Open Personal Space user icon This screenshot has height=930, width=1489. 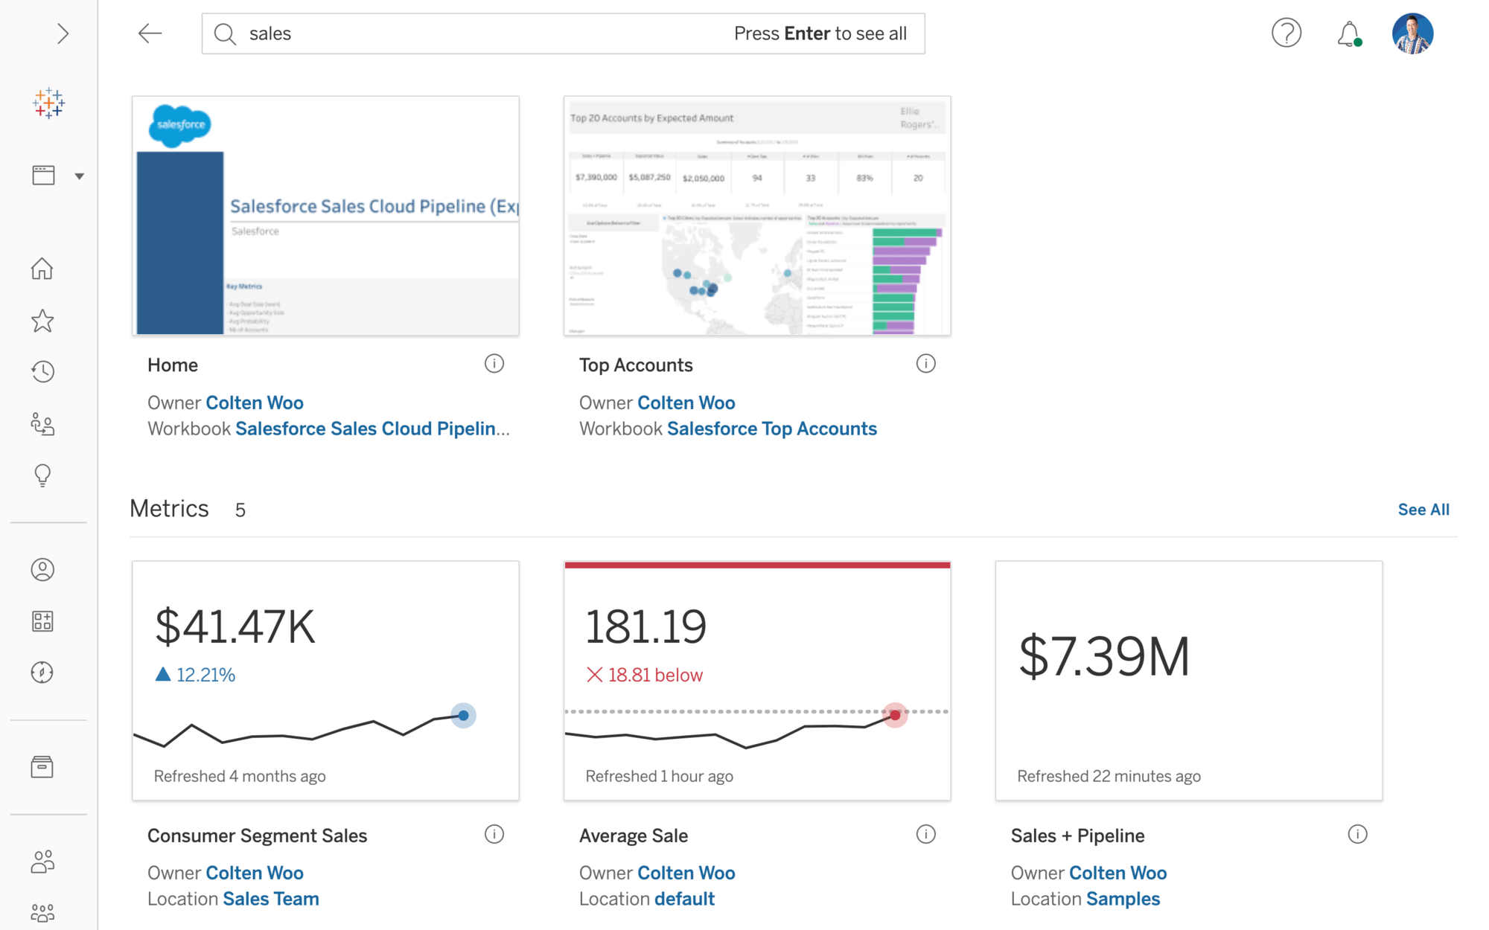click(42, 570)
